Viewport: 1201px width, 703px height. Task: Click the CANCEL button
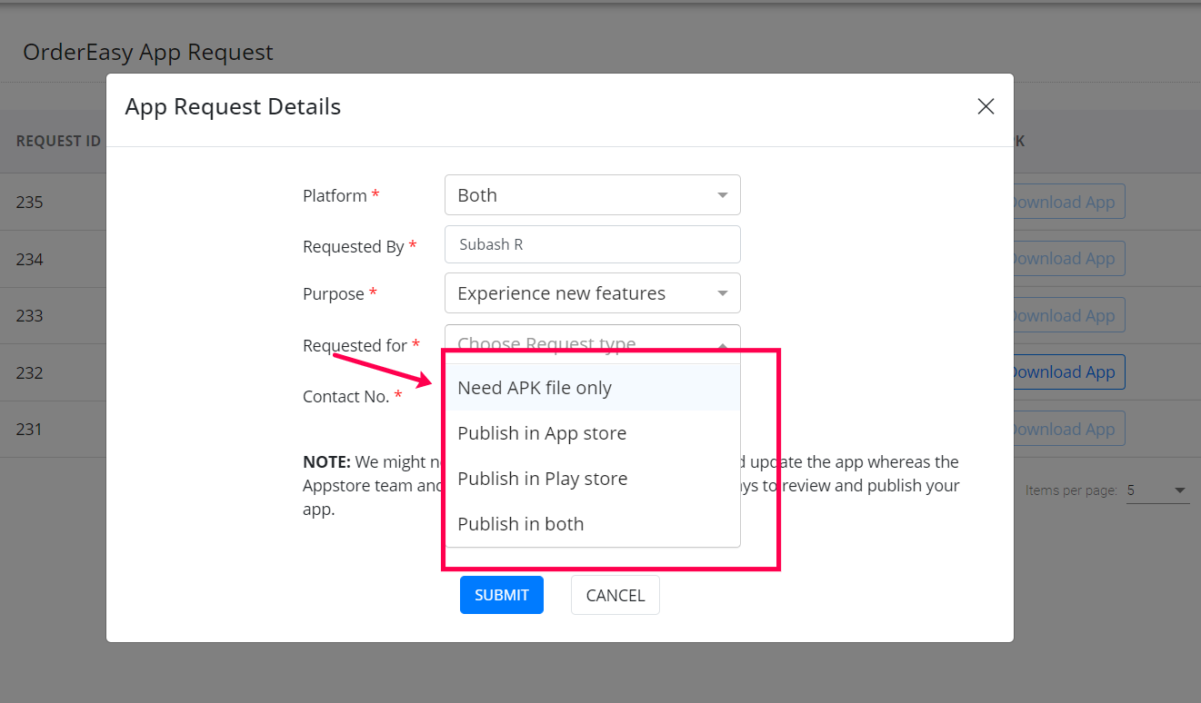[x=616, y=595]
